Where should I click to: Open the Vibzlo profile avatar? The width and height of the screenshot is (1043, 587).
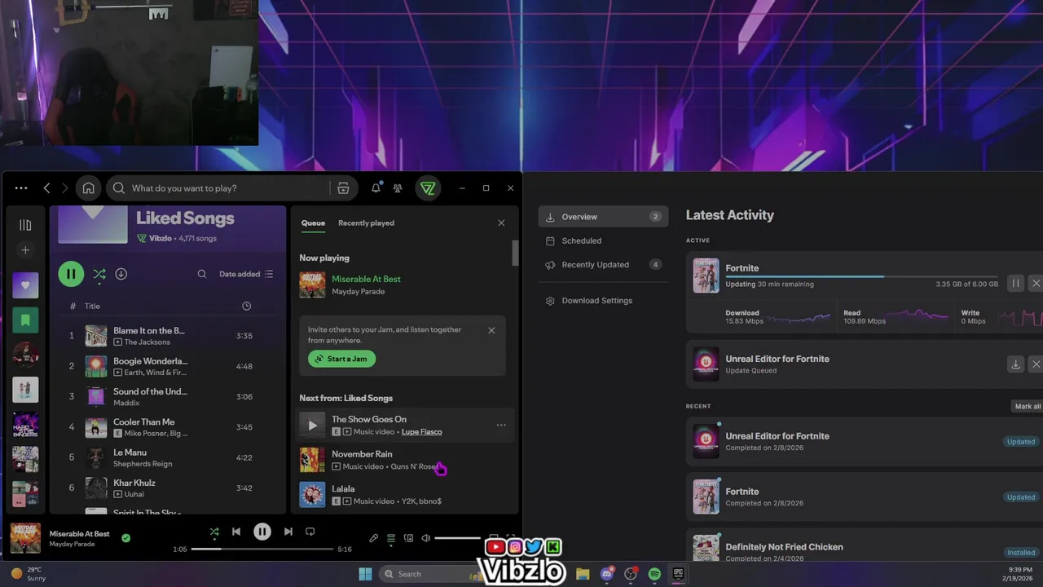[428, 188]
